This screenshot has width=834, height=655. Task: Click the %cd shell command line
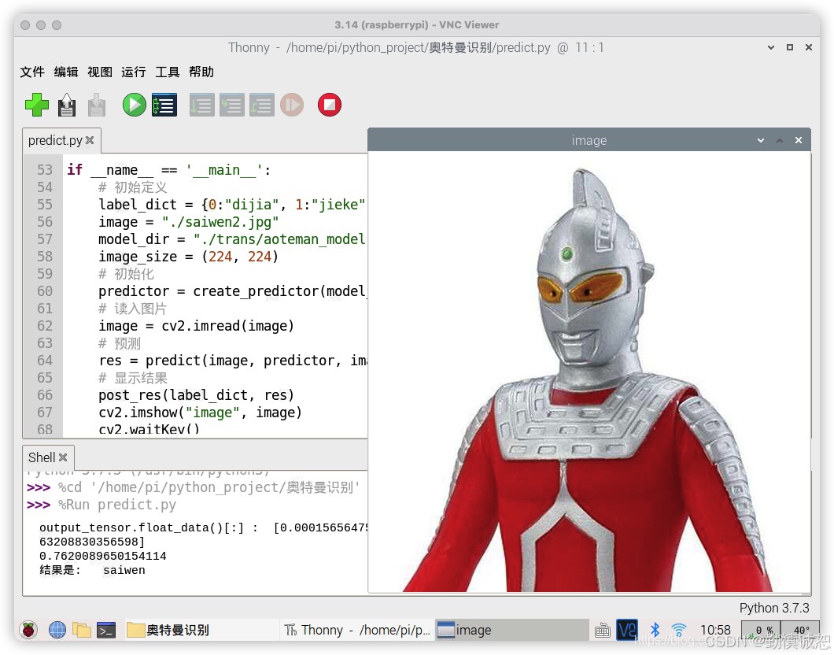point(194,487)
